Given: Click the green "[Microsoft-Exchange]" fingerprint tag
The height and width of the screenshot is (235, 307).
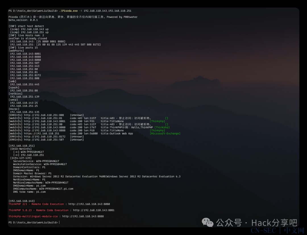Looking at the screenshot, I should tap(165, 134).
